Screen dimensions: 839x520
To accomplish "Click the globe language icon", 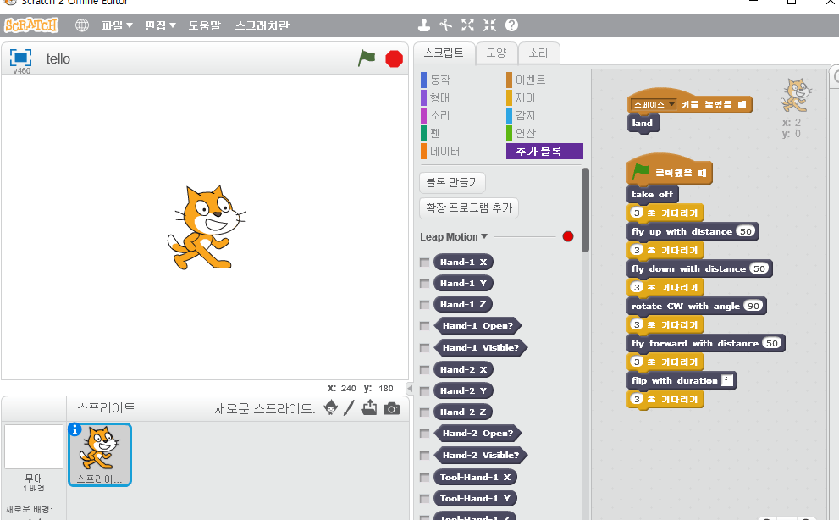I will (81, 25).
